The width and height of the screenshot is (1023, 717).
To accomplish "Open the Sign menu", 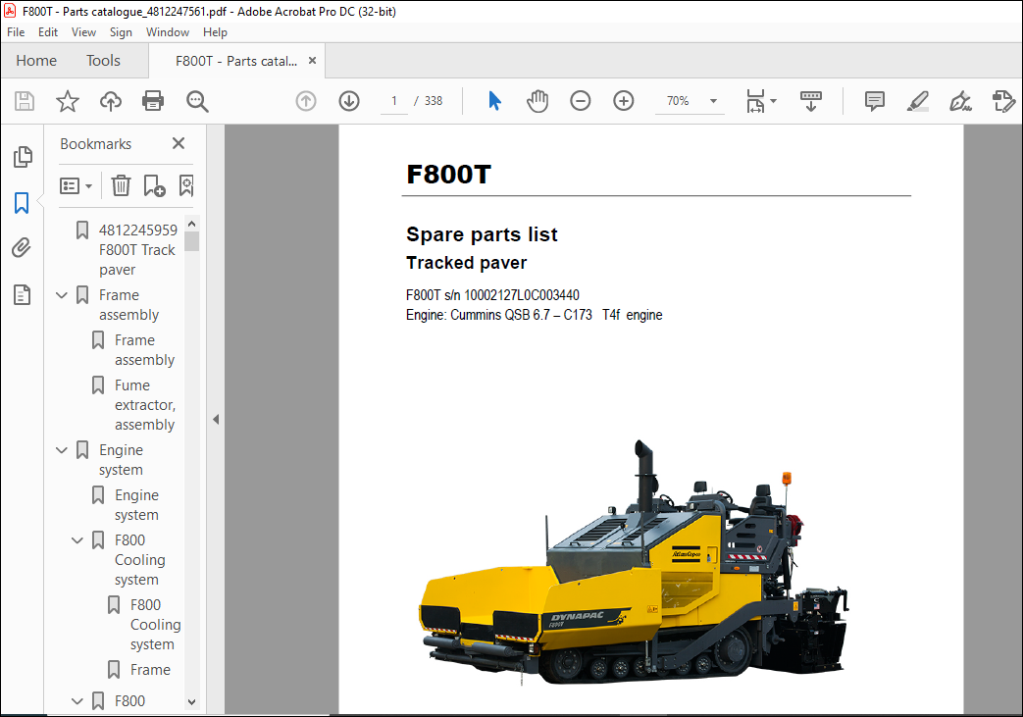I will pos(121,32).
